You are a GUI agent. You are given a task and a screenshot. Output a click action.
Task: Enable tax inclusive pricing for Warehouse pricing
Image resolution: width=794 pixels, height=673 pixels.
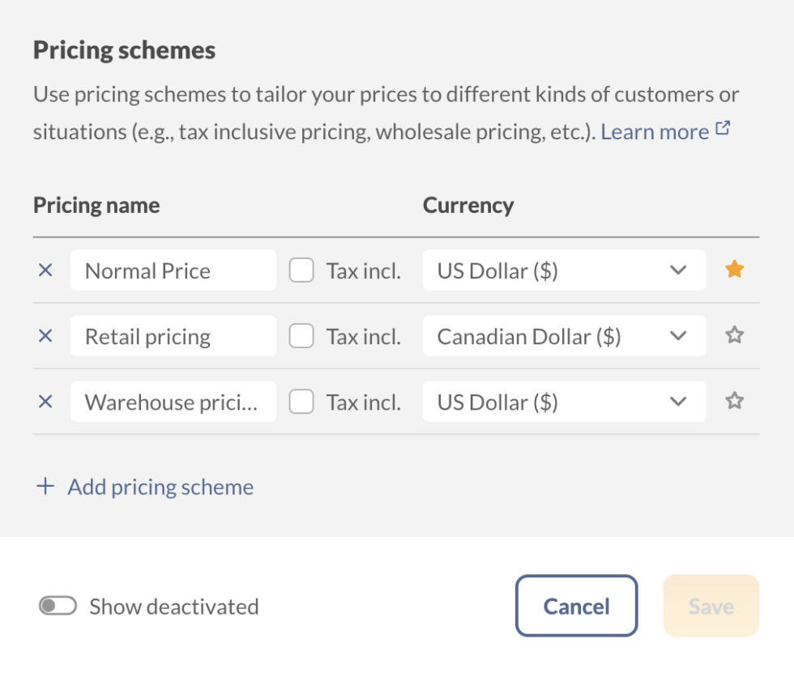coord(301,401)
